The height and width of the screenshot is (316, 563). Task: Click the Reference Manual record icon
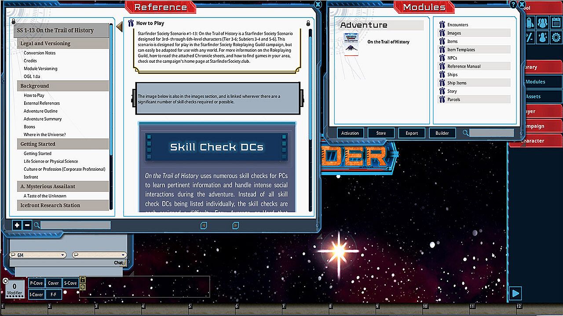(442, 66)
